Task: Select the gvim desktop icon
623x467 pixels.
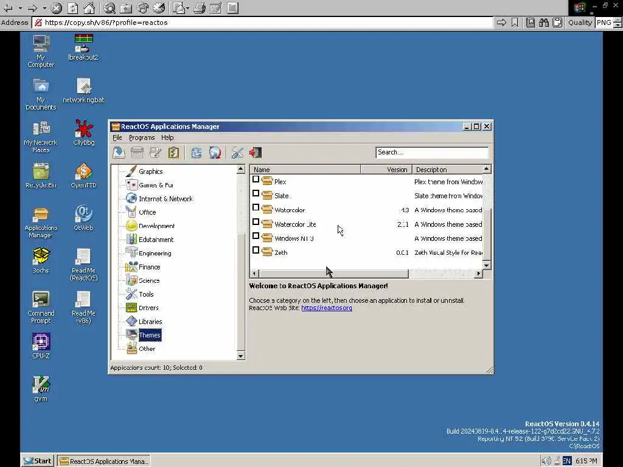Action: [x=41, y=389]
